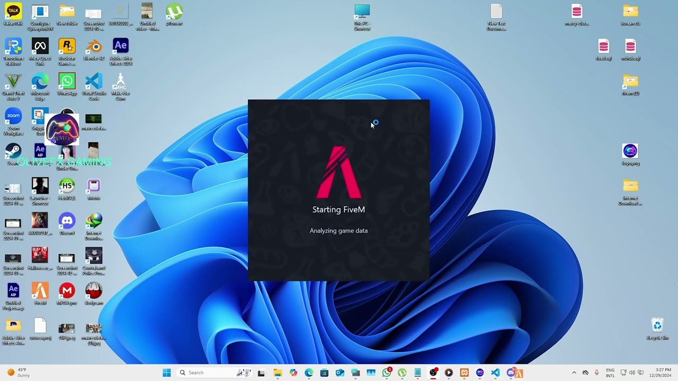The width and height of the screenshot is (678, 381).
Task: Open XAMPP from the taskbar
Action: (x=465, y=373)
